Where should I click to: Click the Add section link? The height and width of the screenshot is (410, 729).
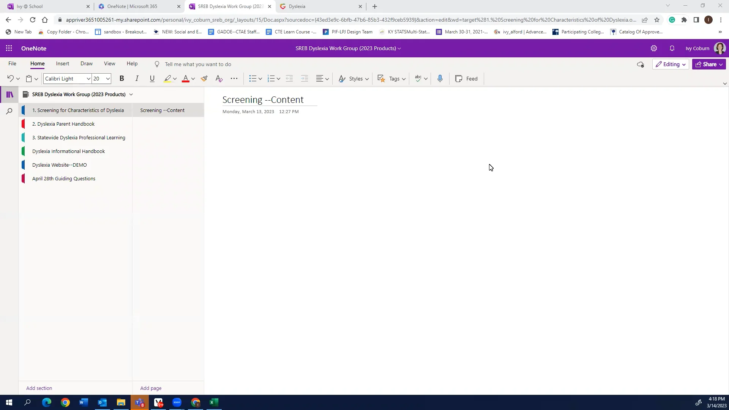[x=39, y=388]
